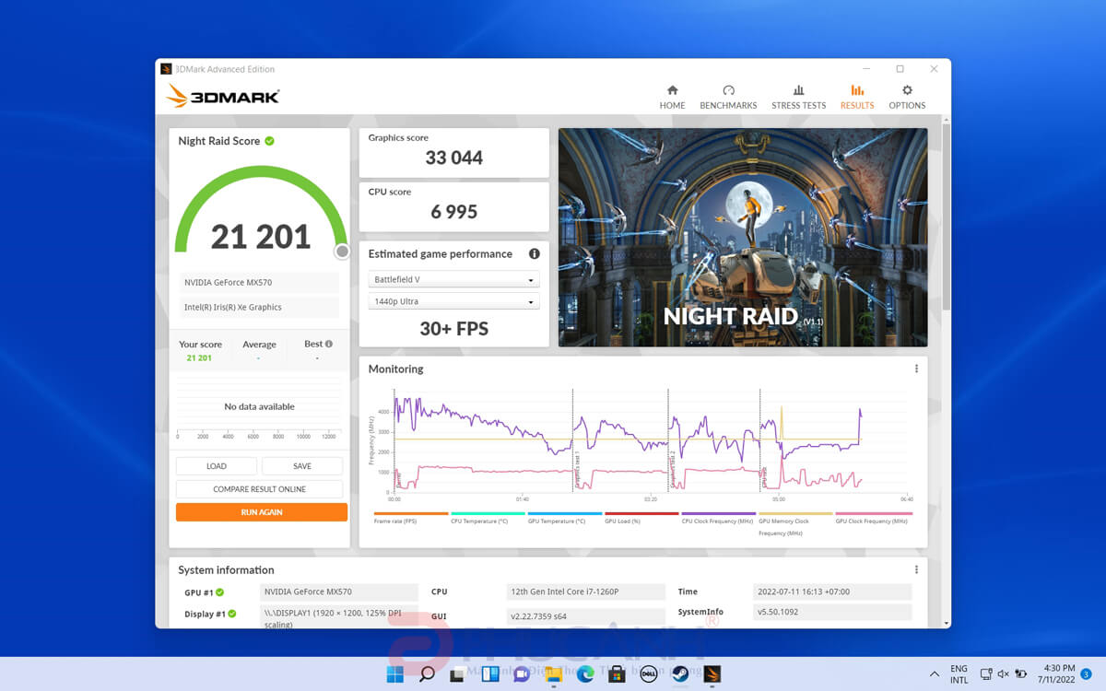Open File Explorer from the taskbar
Image resolution: width=1106 pixels, height=691 pixels.
point(553,674)
